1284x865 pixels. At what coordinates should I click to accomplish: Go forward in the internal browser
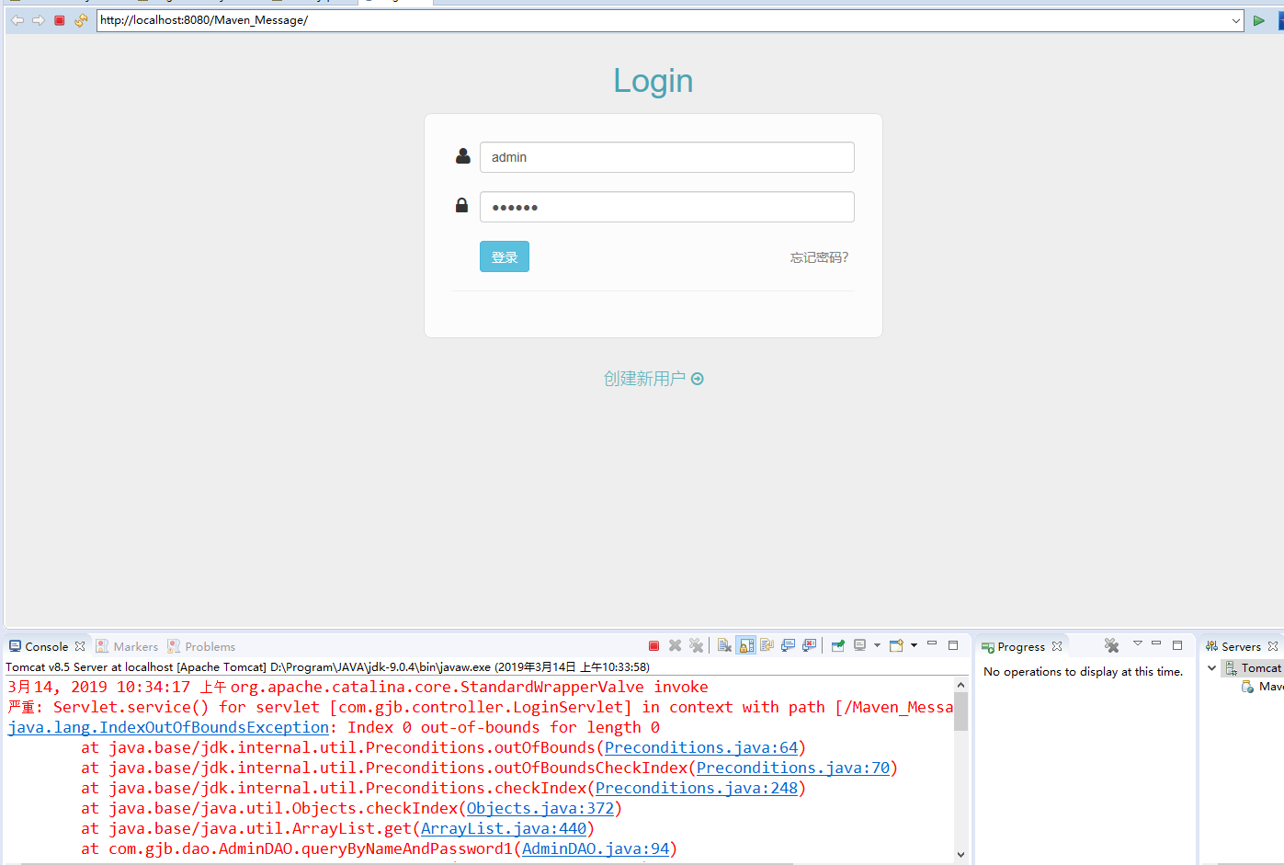pyautogui.click(x=39, y=20)
